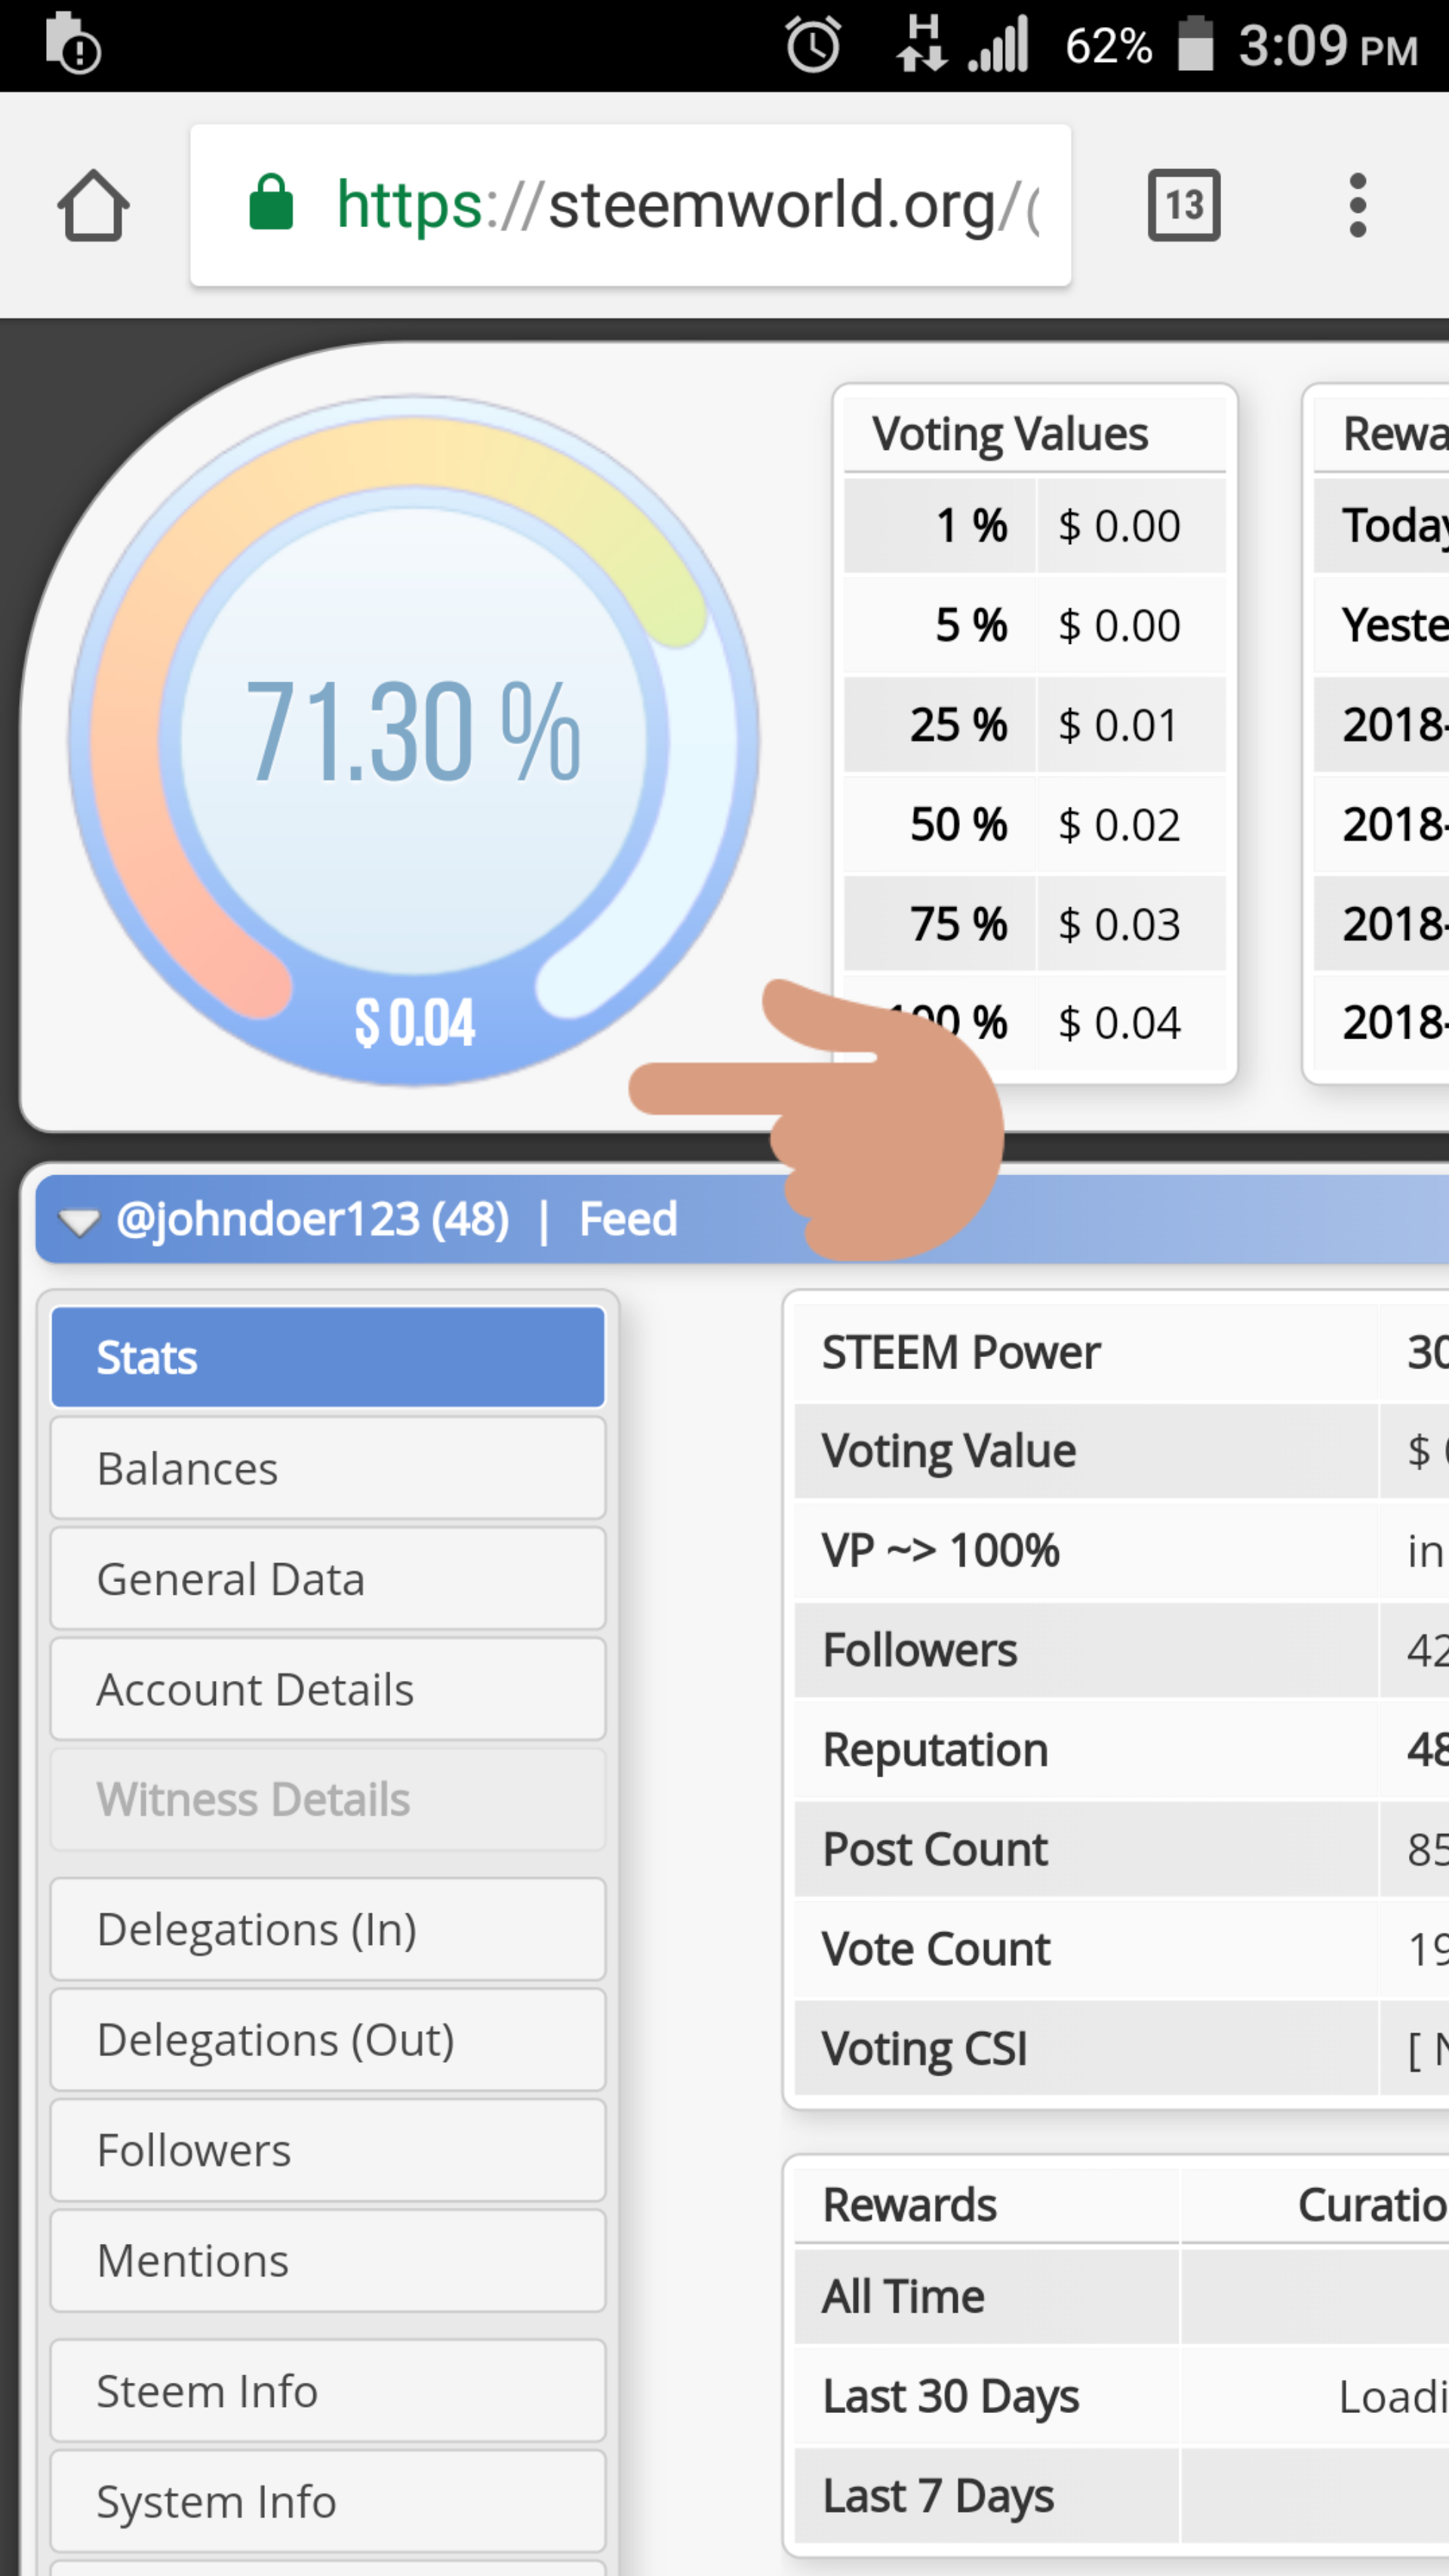
Task: Tap the Followers row in stats table
Action: click(1122, 1650)
